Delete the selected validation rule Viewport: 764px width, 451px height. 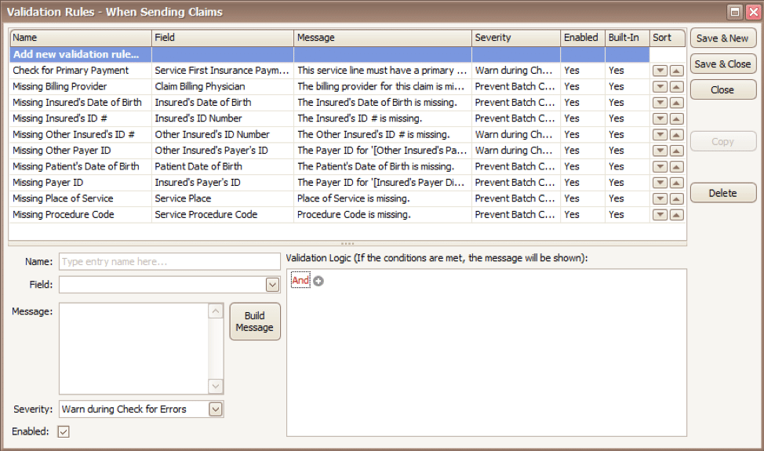722,194
